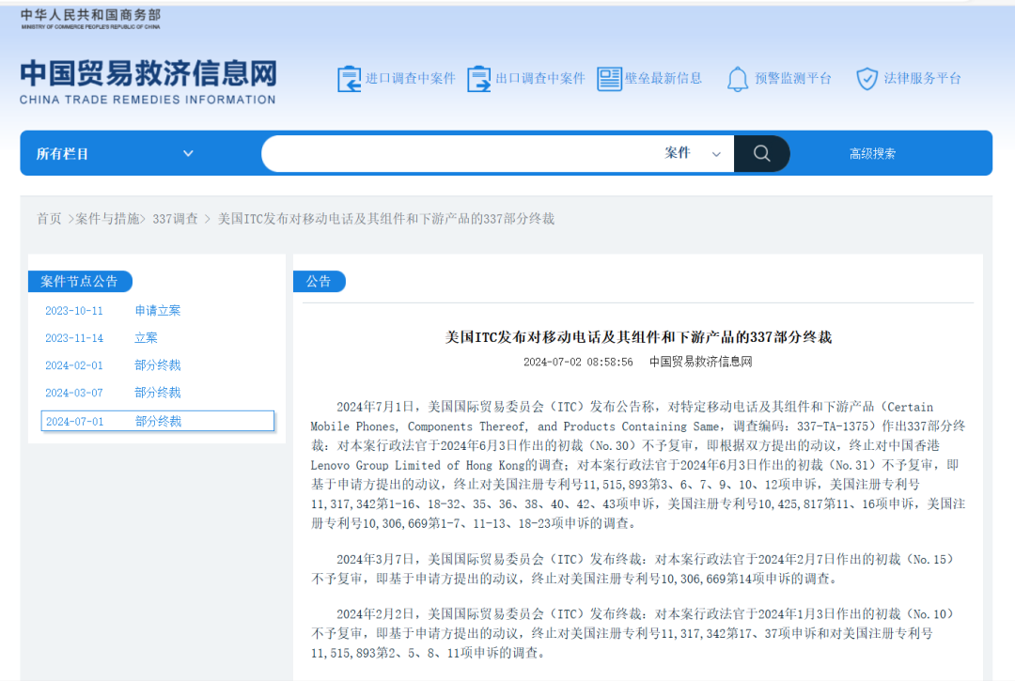Open 进口调查中案件 link
1015x681 pixels.
[x=411, y=78]
